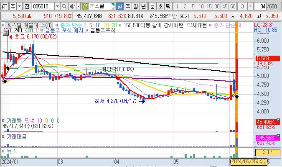
Task: Switch to tick 틱 chart
Action: coord(168,6)
